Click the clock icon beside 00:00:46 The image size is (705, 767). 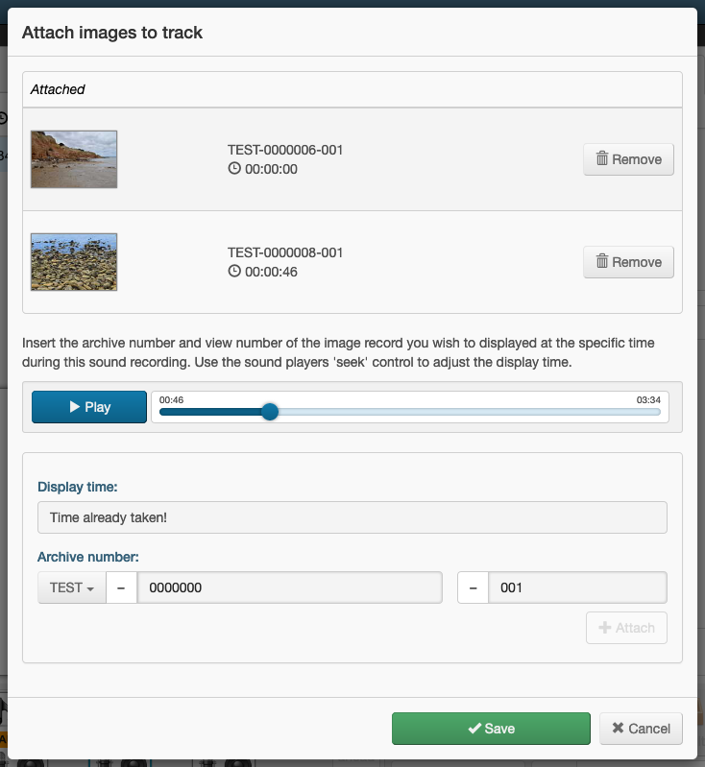(234, 271)
